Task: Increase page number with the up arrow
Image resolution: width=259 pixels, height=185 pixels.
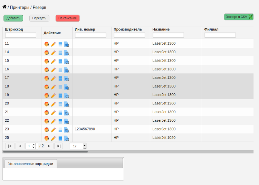Action: pos(34,145)
